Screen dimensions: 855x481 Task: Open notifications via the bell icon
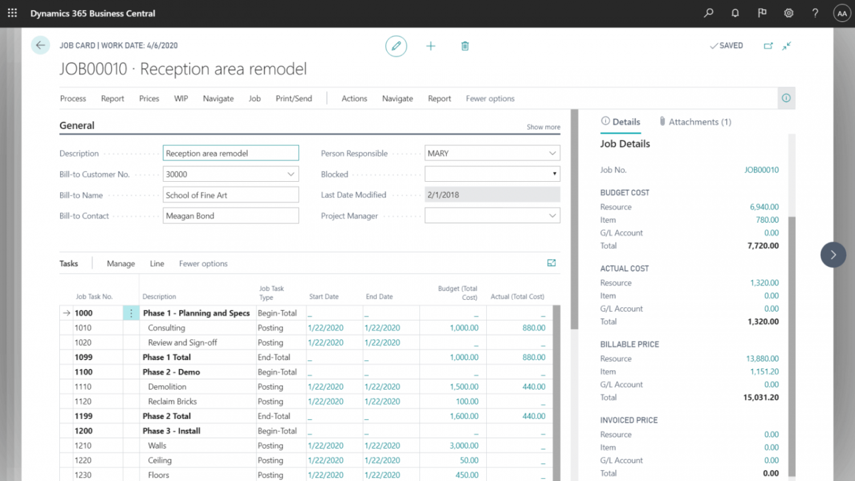coord(735,13)
